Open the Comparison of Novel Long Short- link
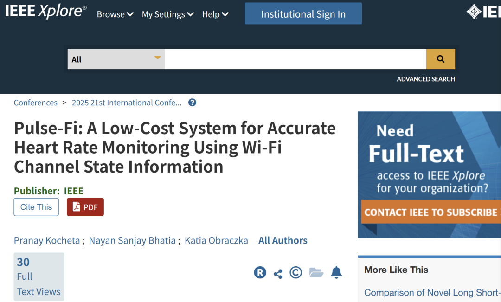 [433, 292]
